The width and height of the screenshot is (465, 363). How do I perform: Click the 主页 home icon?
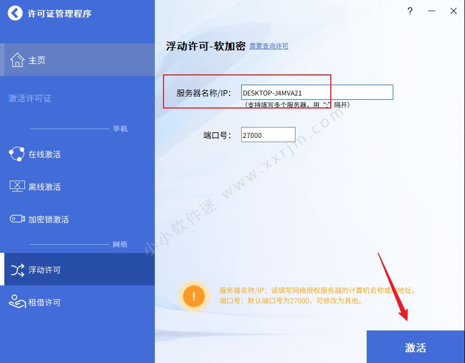(x=17, y=60)
